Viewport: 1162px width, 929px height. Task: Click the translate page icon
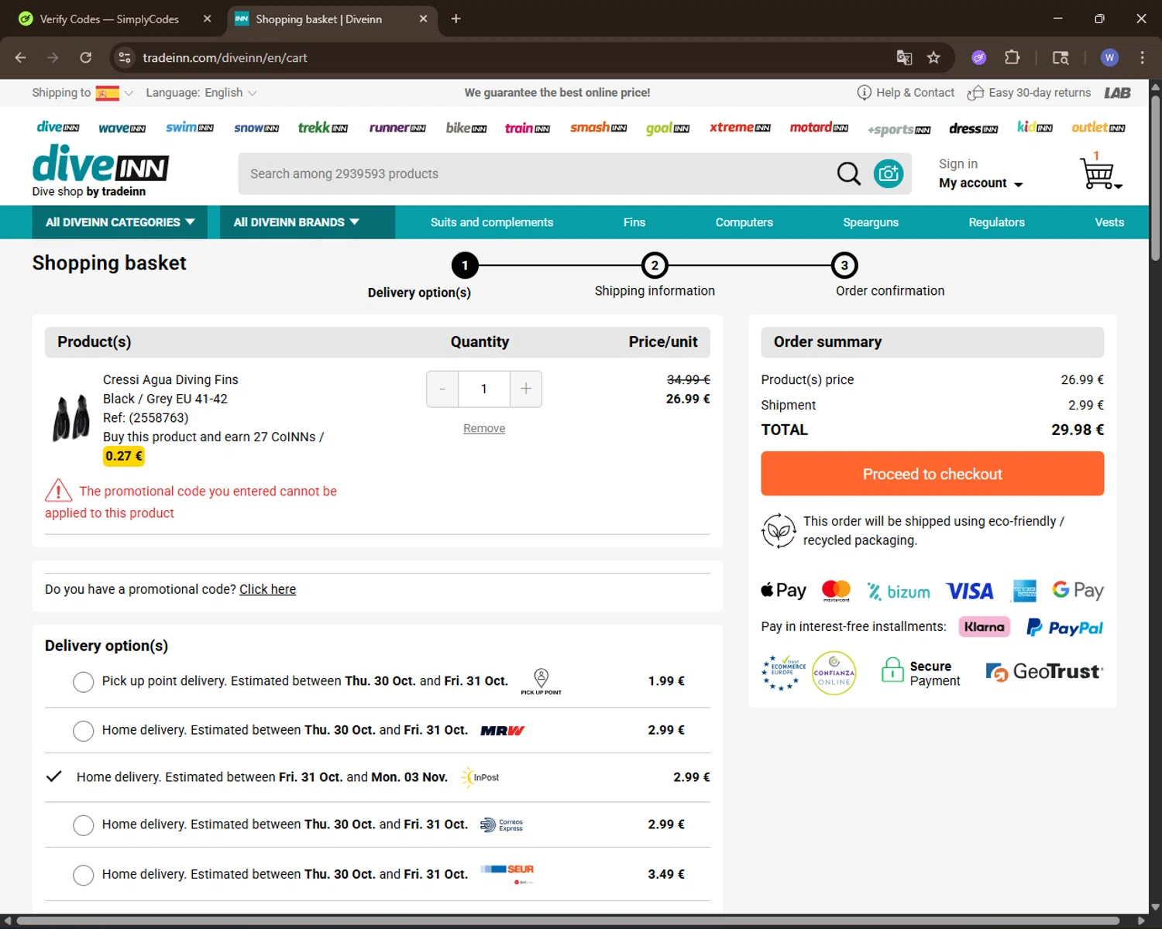coord(904,57)
